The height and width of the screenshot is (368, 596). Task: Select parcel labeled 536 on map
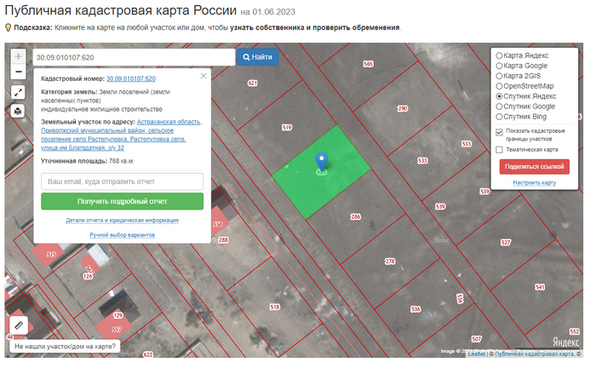(415, 309)
